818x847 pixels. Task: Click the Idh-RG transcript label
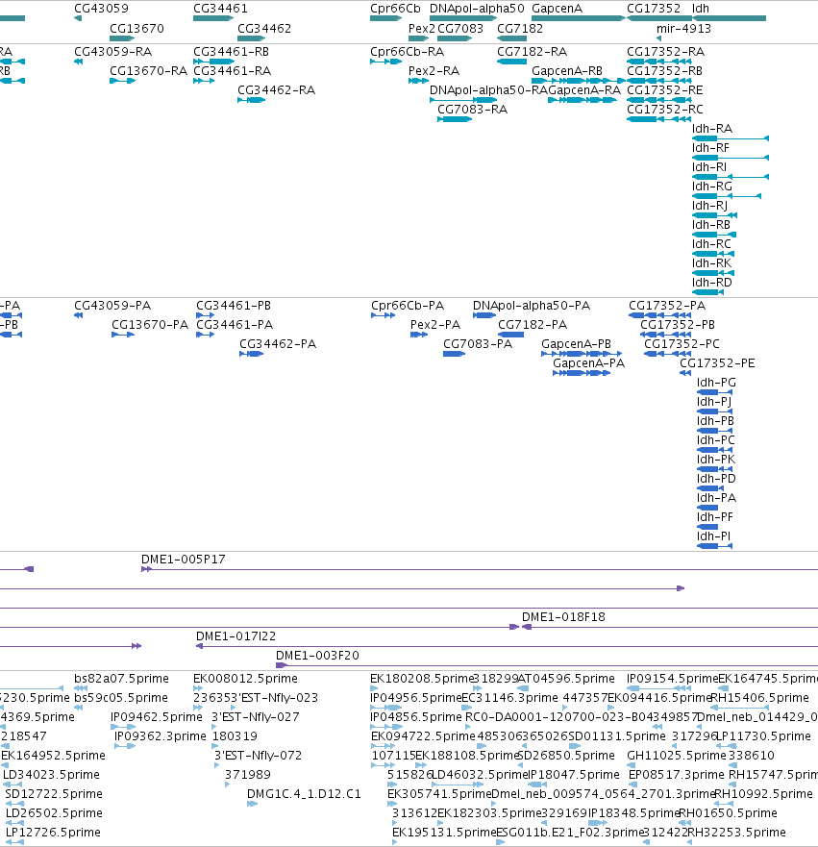point(712,187)
